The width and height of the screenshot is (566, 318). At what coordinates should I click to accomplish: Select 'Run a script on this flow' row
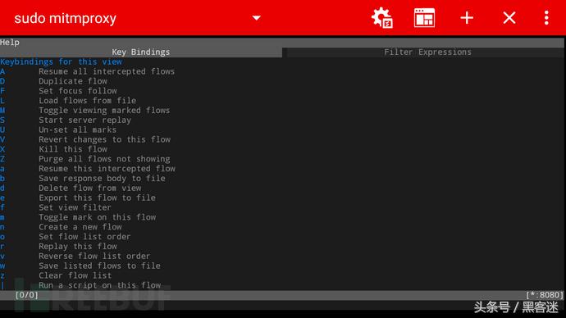[x=80, y=285]
